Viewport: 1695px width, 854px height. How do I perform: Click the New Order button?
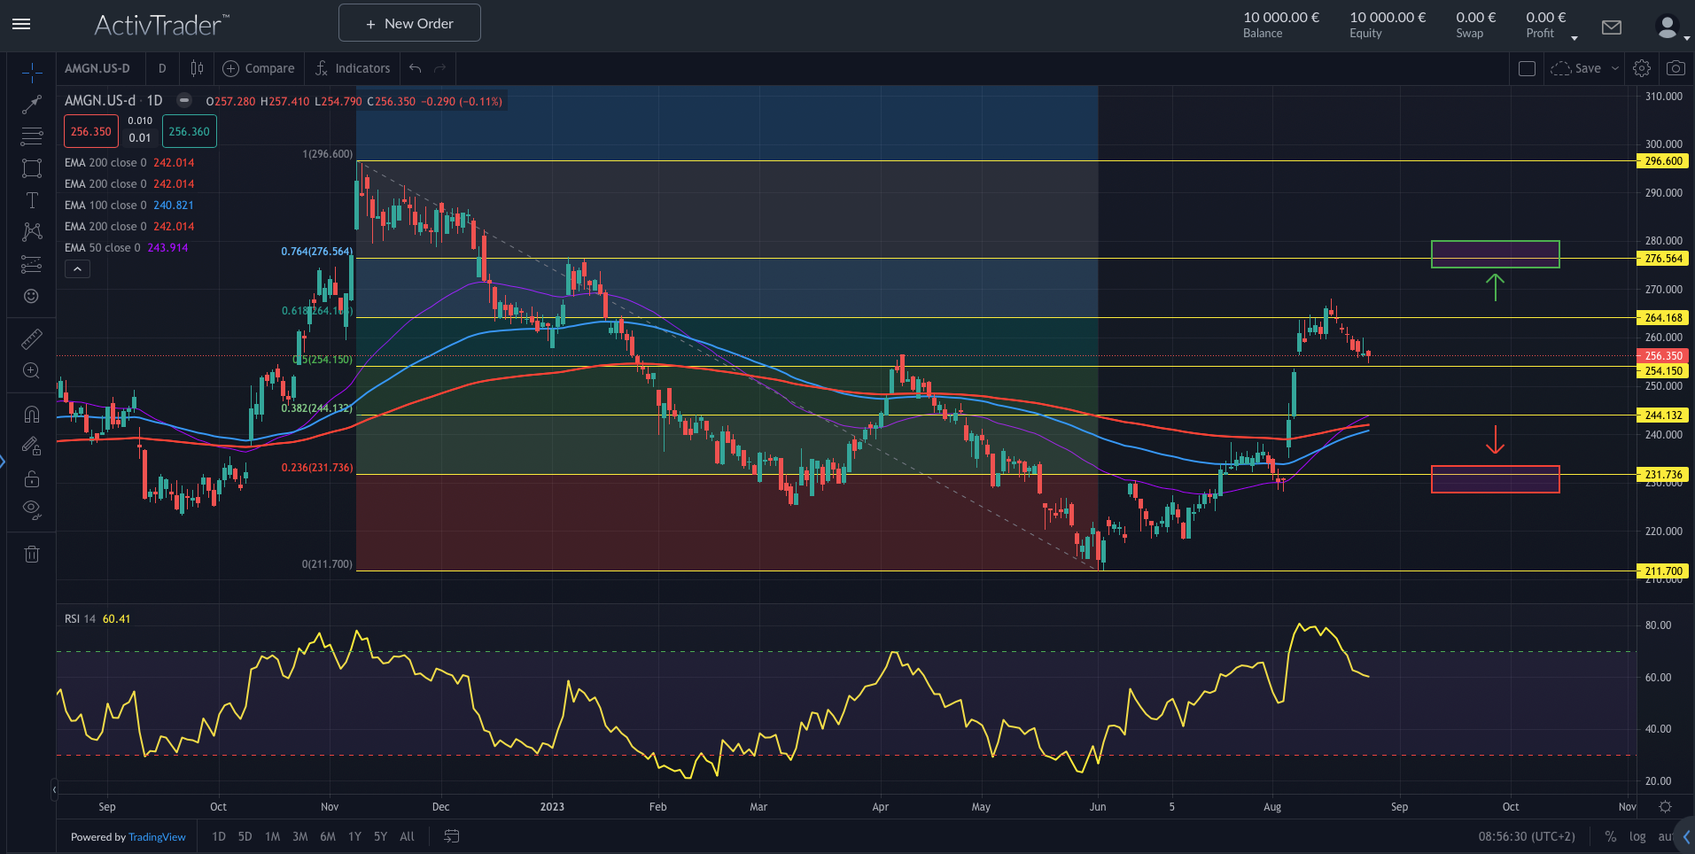point(409,23)
